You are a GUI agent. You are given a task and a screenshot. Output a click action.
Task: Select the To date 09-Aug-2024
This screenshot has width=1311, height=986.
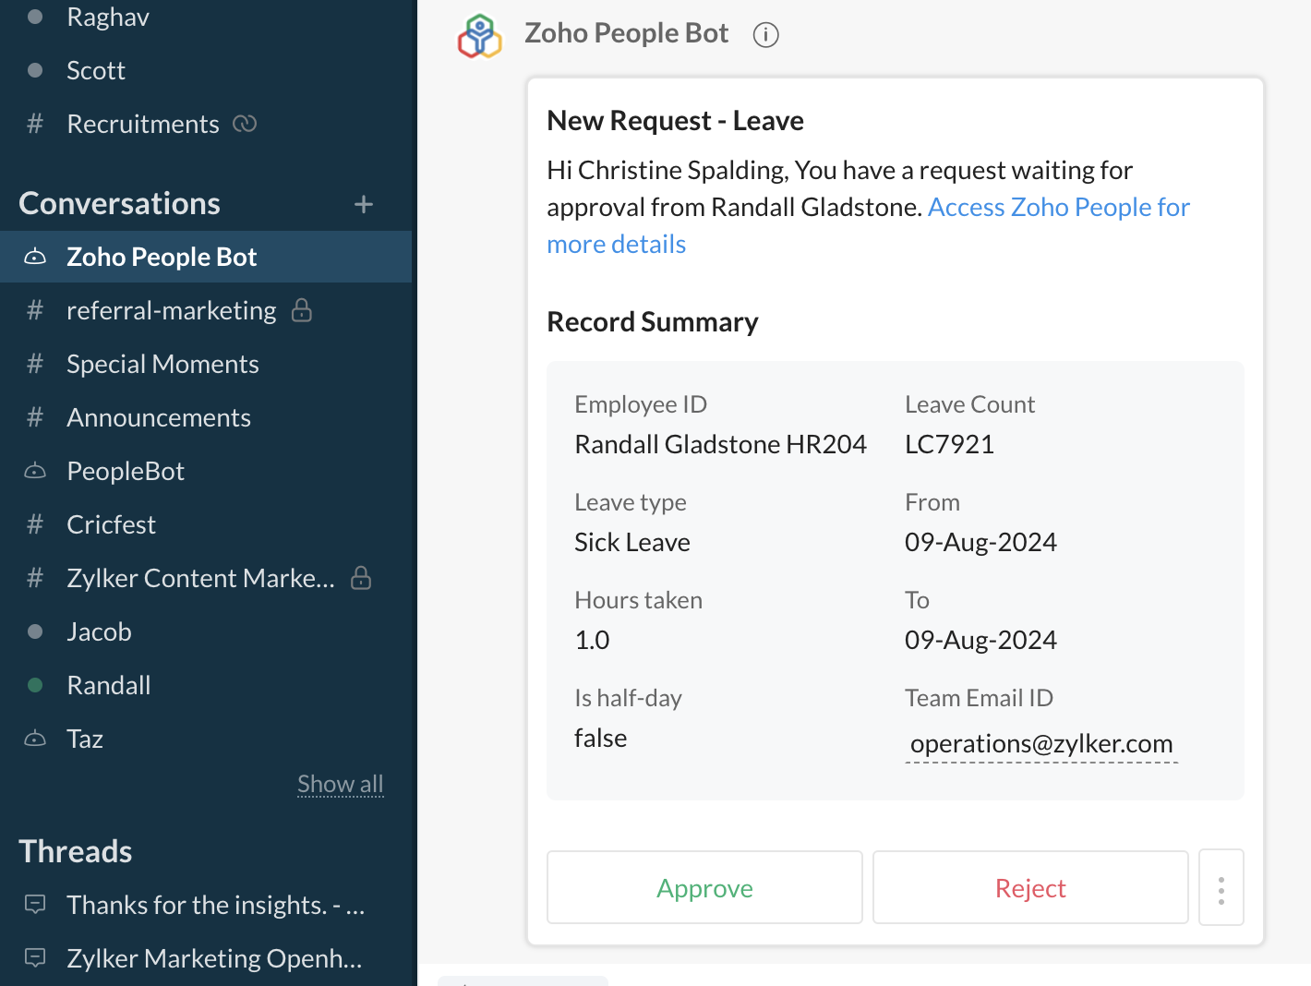980,640
